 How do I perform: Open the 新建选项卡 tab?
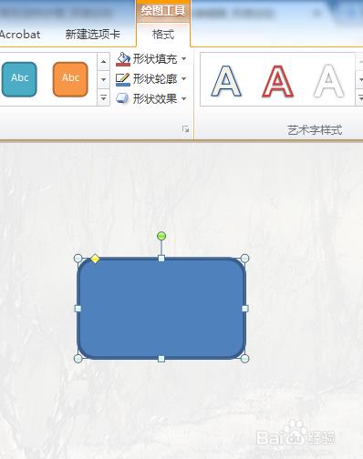click(93, 35)
